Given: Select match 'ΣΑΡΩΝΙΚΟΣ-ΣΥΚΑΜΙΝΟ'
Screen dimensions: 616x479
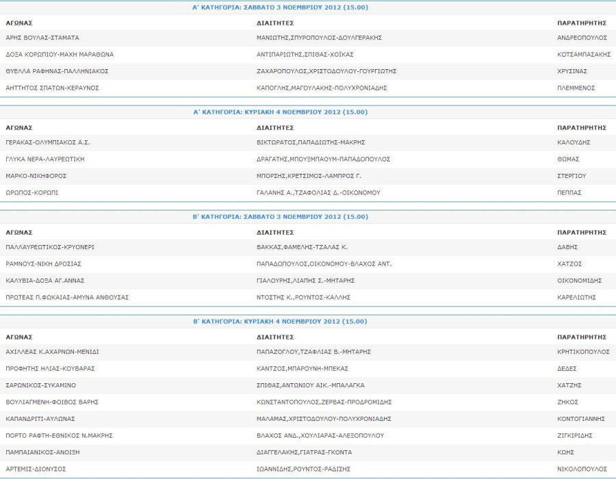Looking at the screenshot, I should tap(41, 386).
